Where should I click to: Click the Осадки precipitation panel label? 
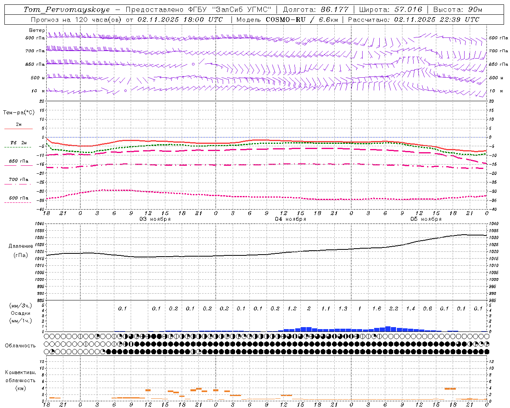(21, 313)
